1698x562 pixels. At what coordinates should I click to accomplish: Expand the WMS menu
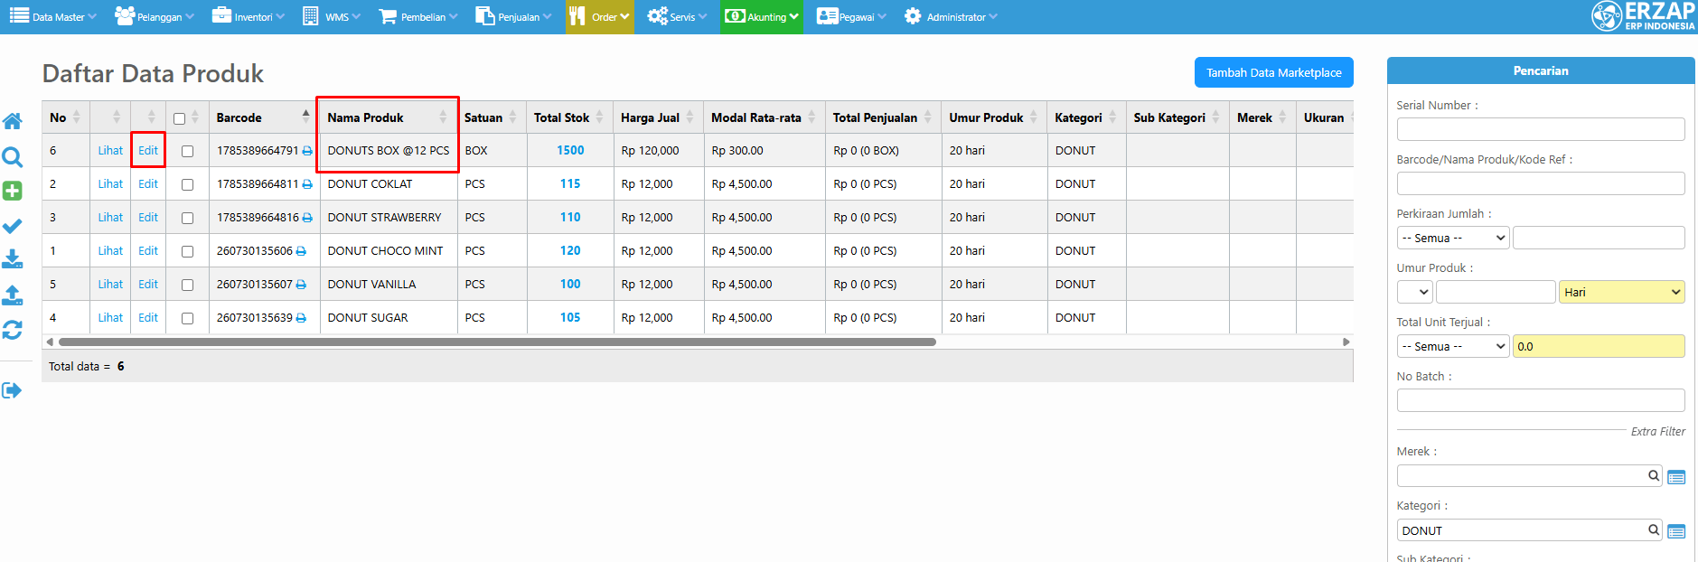(331, 16)
